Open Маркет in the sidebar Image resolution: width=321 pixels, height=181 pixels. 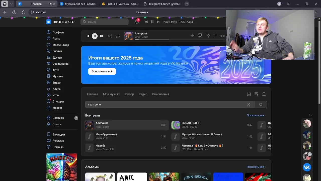click(54, 108)
